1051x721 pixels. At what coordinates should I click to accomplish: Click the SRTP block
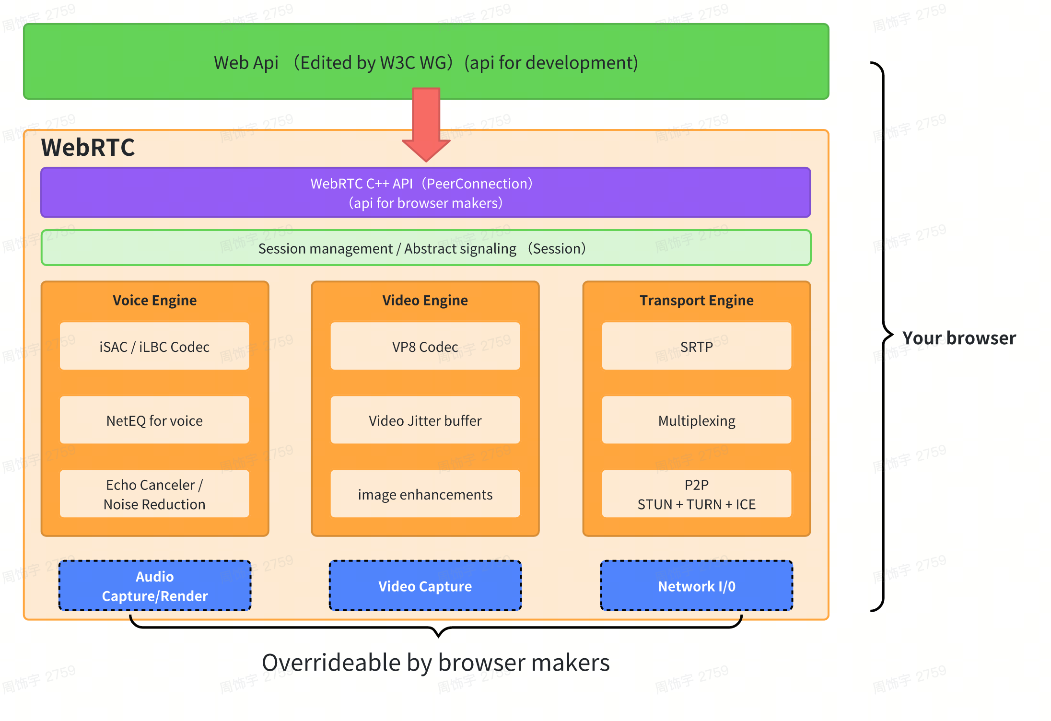[x=697, y=346]
